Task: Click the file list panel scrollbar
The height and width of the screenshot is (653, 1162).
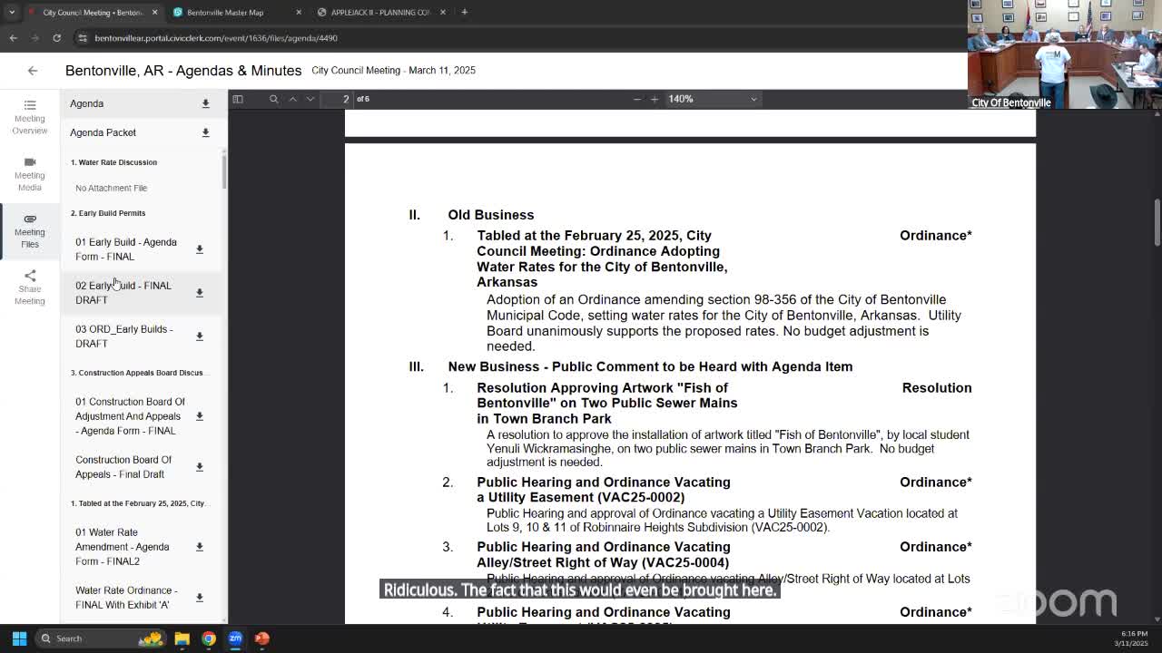Action: (224, 172)
